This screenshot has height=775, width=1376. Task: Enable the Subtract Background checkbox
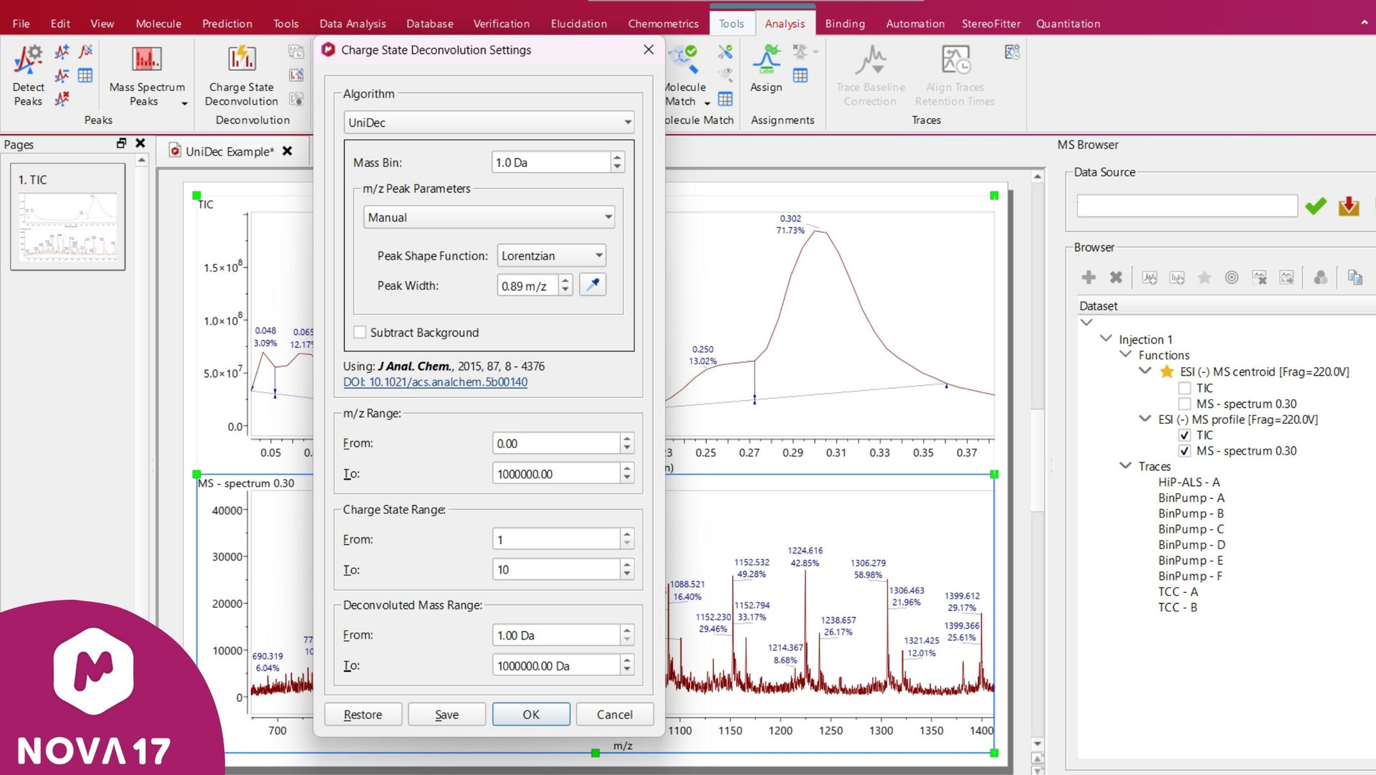tap(360, 332)
